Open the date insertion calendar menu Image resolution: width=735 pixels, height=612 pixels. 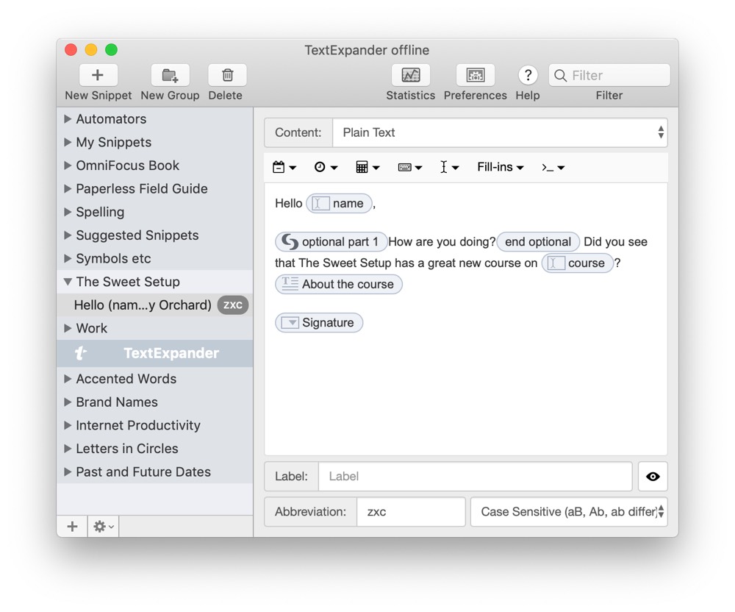pos(284,167)
